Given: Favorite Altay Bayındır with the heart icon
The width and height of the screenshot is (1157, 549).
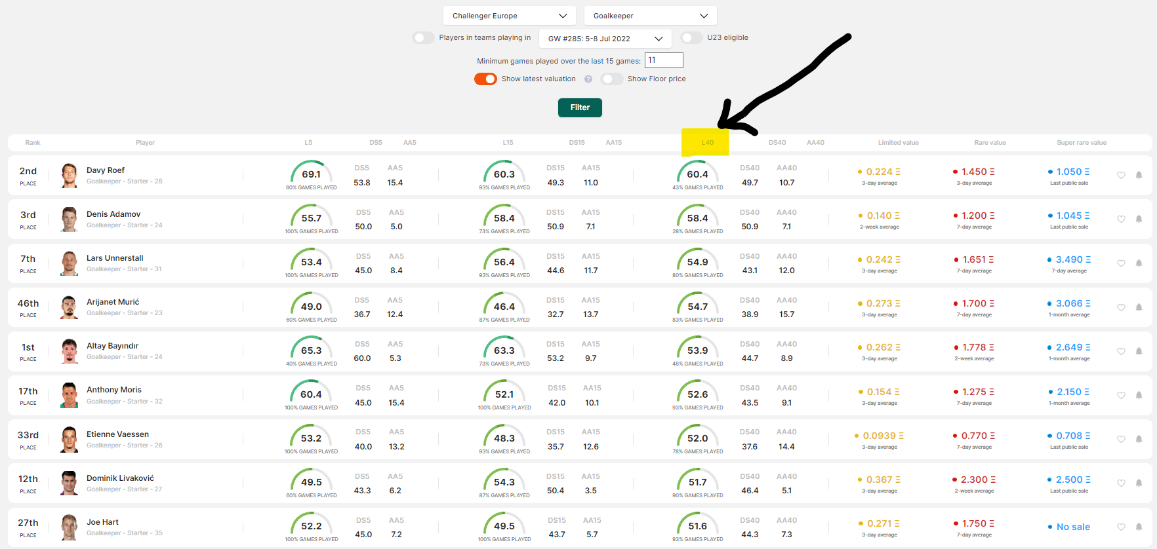Looking at the screenshot, I should (x=1121, y=351).
